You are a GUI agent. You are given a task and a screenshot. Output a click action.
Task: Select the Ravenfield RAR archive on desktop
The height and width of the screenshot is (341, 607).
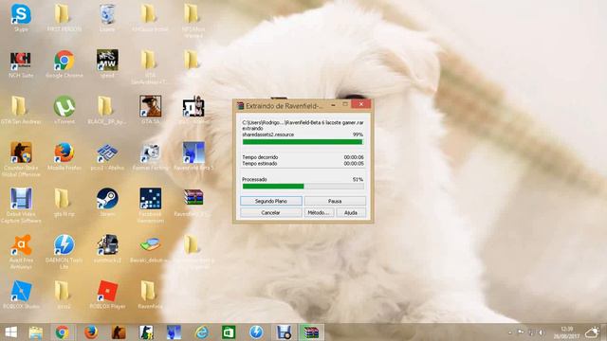click(193, 202)
